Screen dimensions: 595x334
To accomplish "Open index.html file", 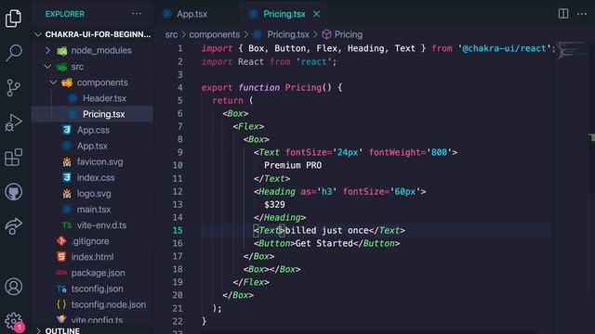I will 93,257.
